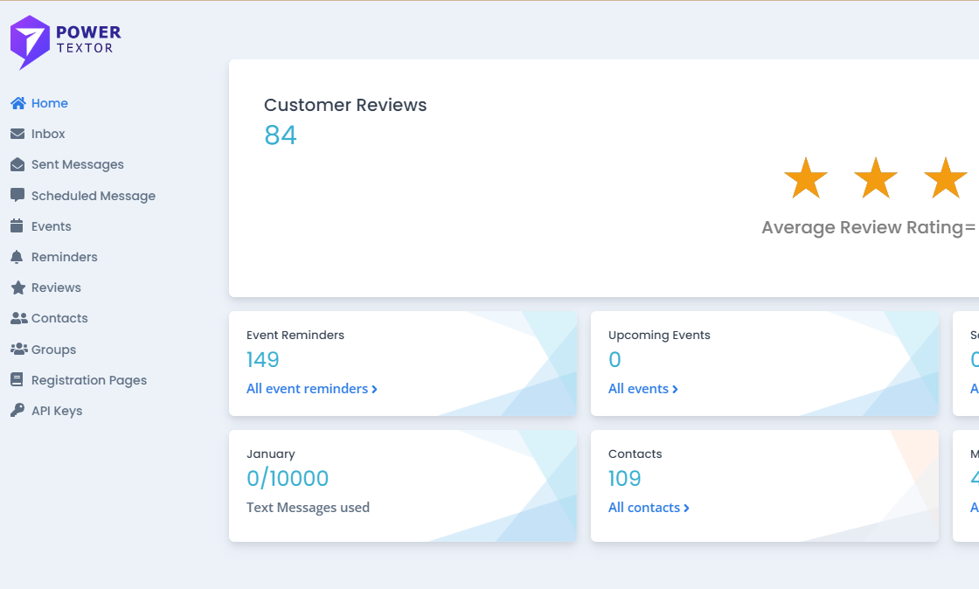The image size is (979, 589).
Task: Select the January text messages usage card
Action: [x=402, y=485]
